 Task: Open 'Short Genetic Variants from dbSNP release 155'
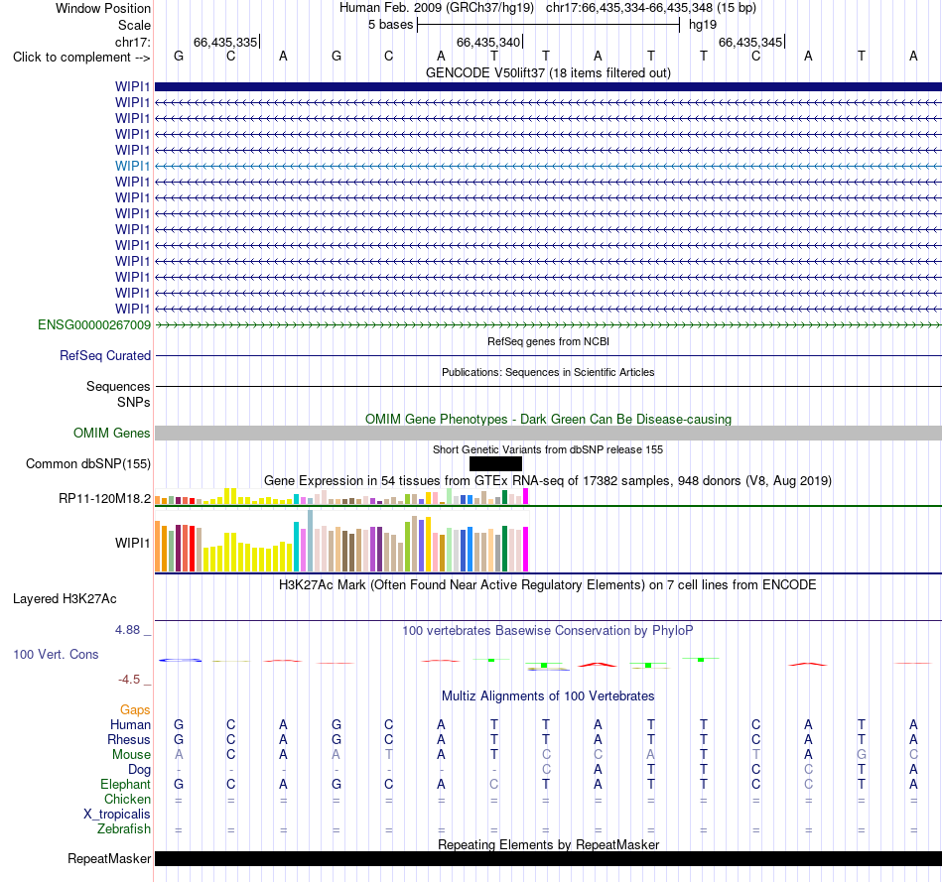pos(548,449)
